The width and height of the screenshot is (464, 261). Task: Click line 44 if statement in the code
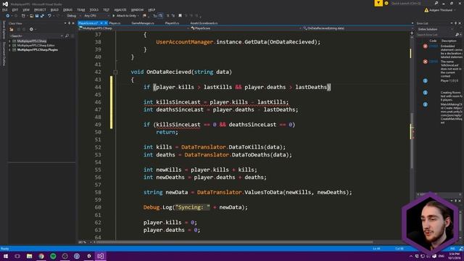(237, 87)
